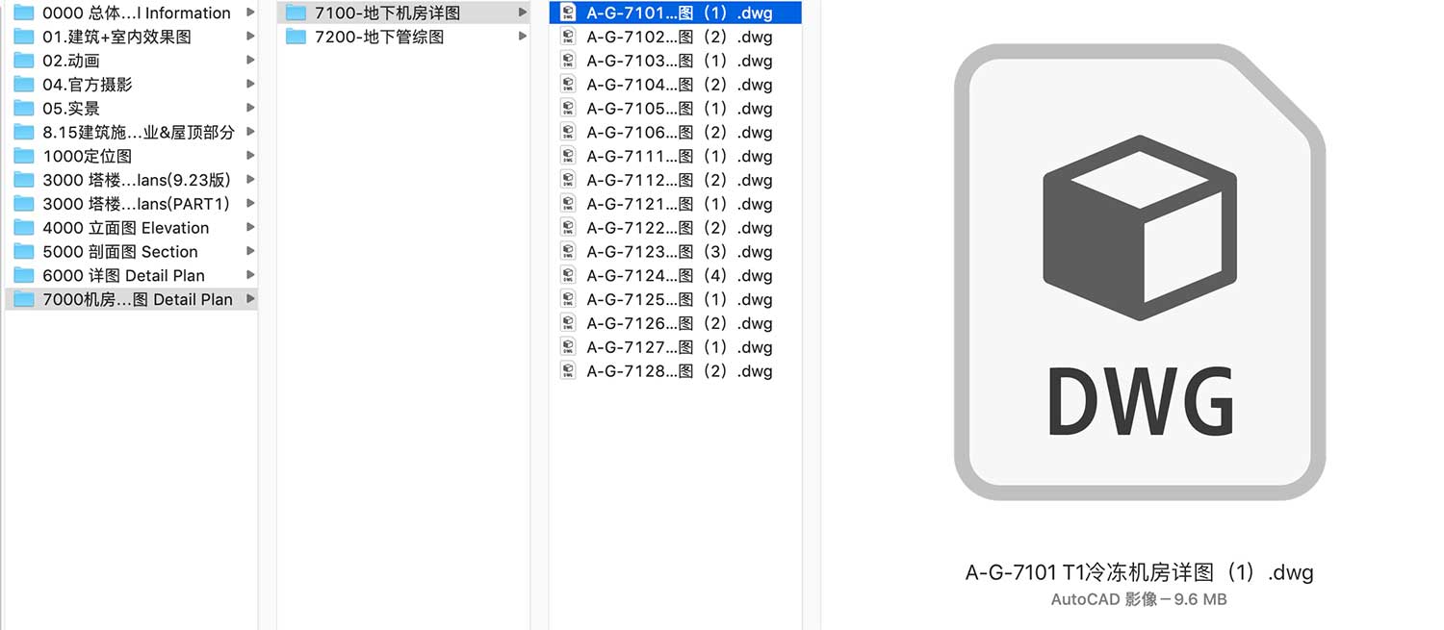Open the 4000 立面图 Elevation folder name

pos(125,228)
